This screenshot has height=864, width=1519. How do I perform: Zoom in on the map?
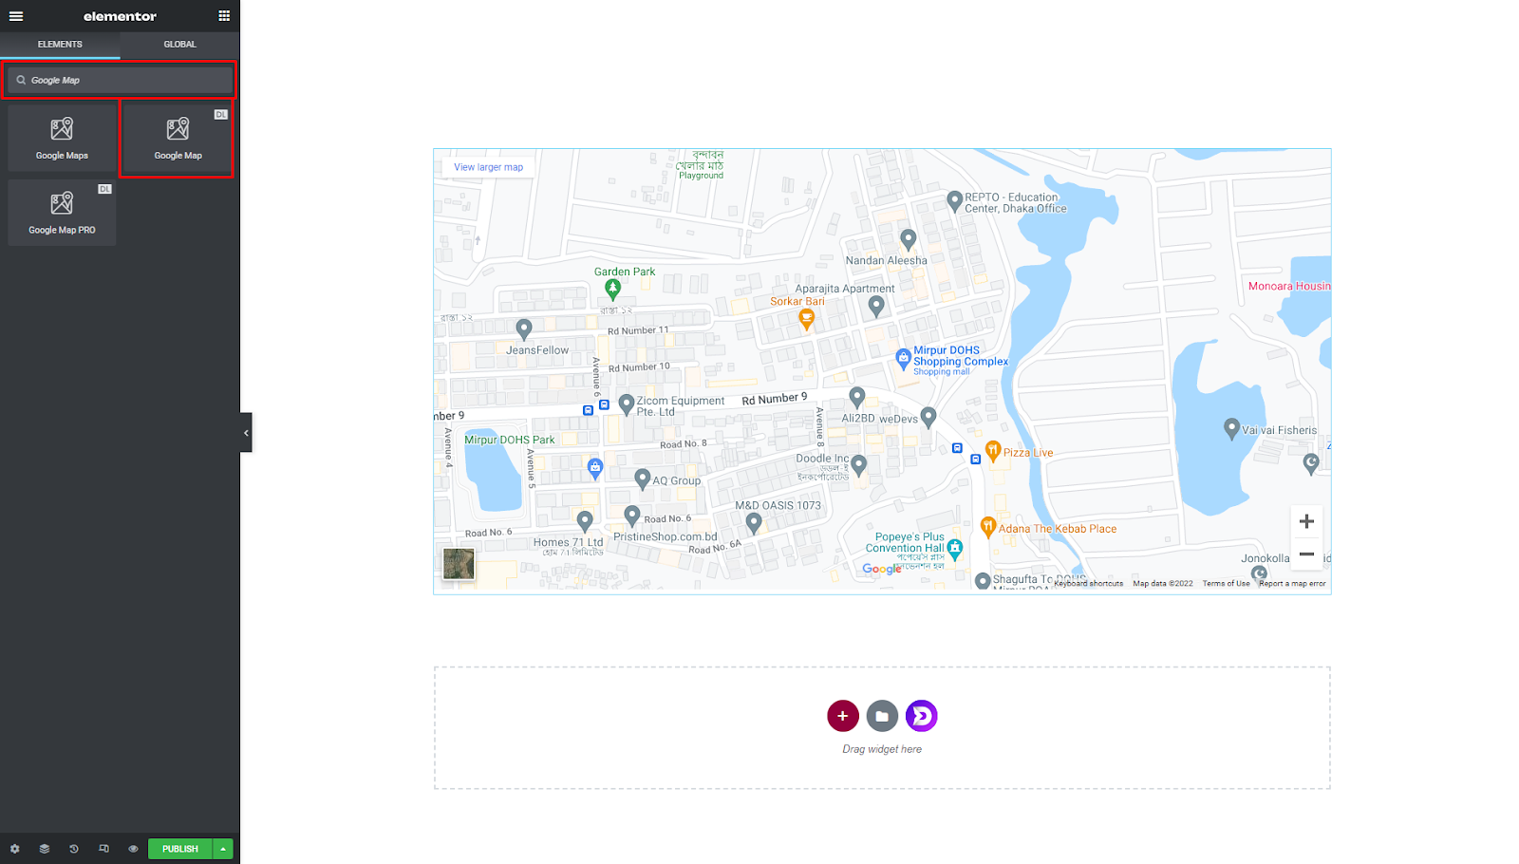click(x=1306, y=521)
